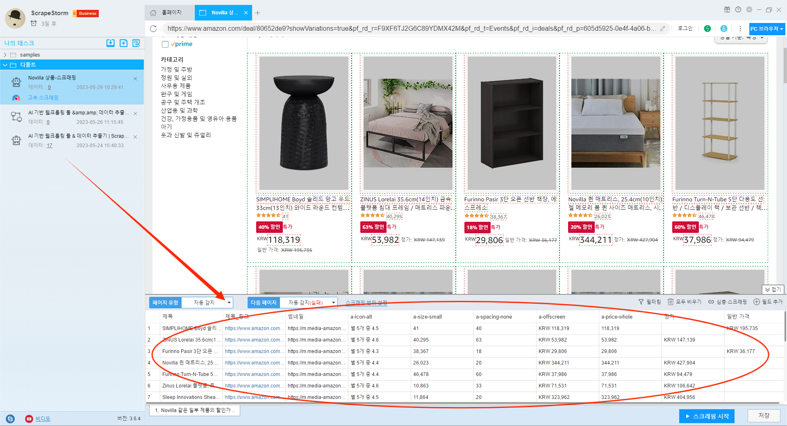
Task: Open the 페이지 유형 자동 감지 dropdown
Action: (207, 303)
